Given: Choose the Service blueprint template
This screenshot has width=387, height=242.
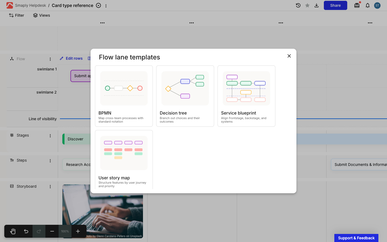Looking at the screenshot, I should [246, 96].
